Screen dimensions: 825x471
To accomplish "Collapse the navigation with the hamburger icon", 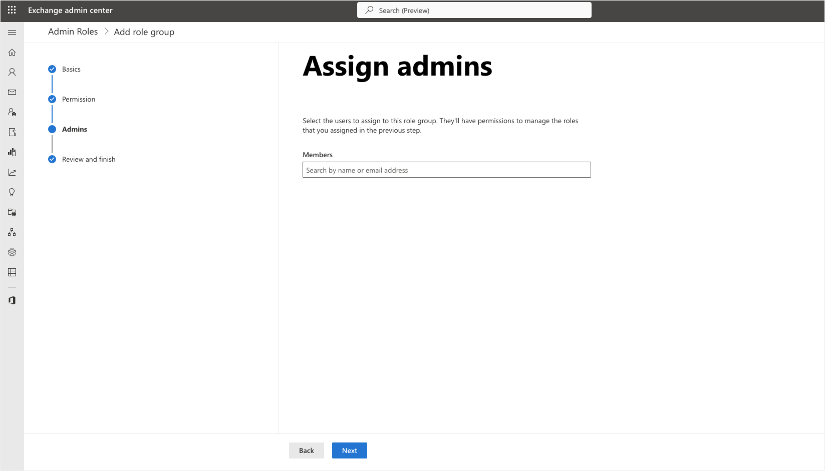I will pyautogui.click(x=12, y=32).
